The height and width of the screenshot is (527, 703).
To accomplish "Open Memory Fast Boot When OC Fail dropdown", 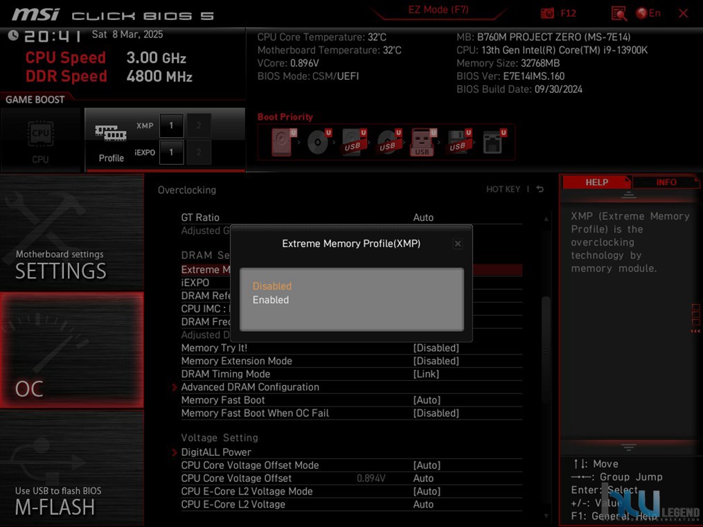I will tap(436, 413).
